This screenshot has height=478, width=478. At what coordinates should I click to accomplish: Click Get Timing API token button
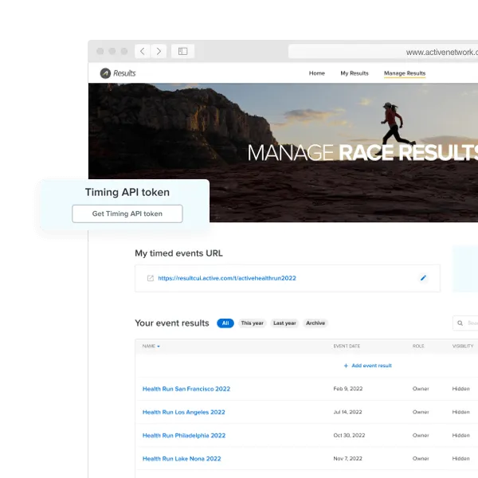[x=127, y=214]
